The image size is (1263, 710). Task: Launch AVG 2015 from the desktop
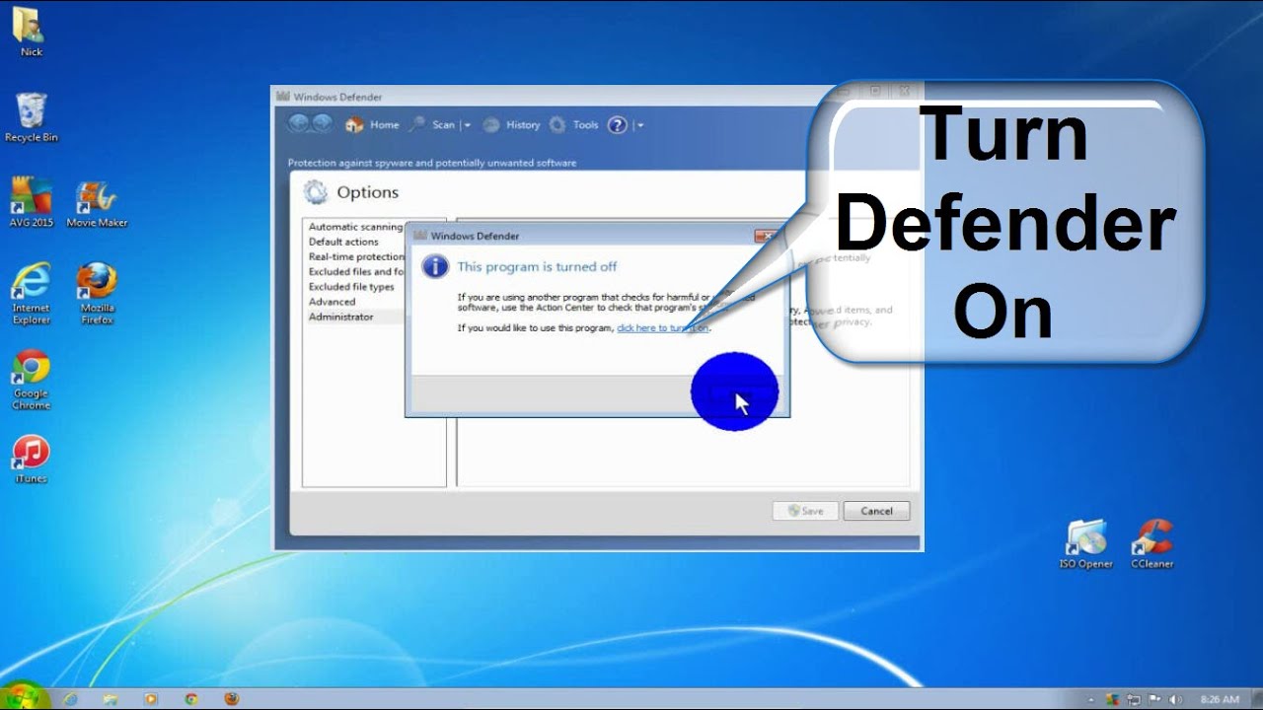[x=31, y=202]
